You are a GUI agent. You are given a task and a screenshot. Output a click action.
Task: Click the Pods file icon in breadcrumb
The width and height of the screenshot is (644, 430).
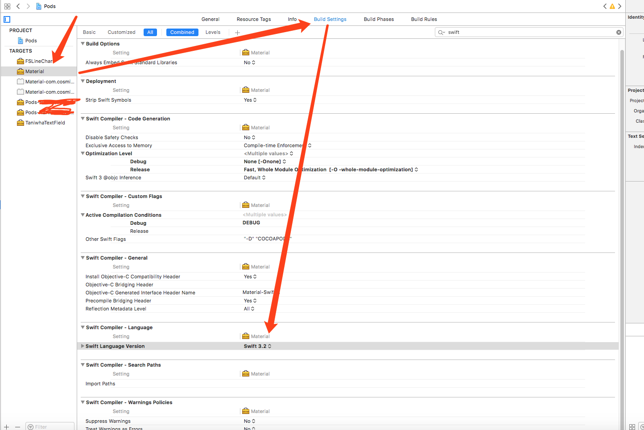39,6
